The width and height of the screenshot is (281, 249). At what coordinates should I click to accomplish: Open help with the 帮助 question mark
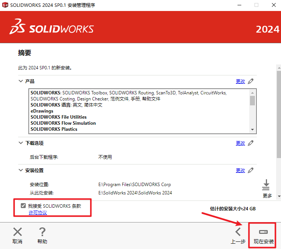point(42,232)
